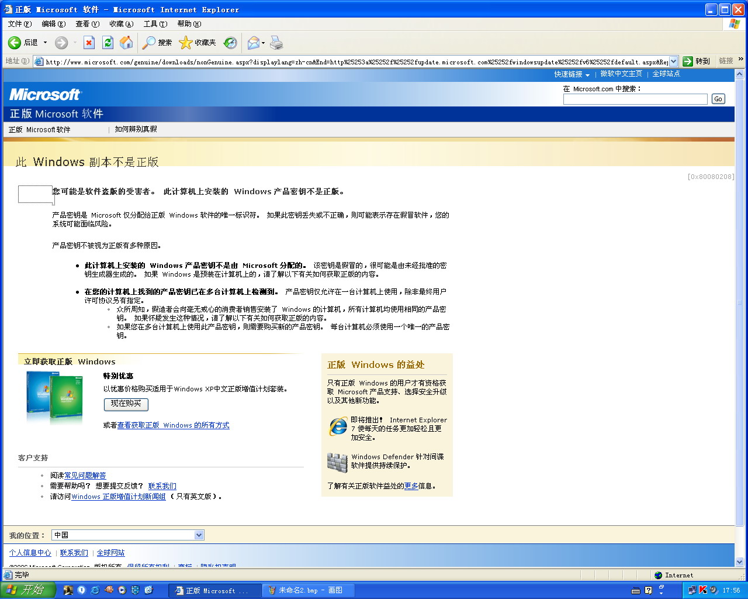Open Windows Media Player from quick launch
Screen dimensions: 748x599
coord(122,590)
